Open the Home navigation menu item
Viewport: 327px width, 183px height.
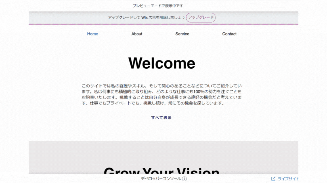(x=92, y=34)
